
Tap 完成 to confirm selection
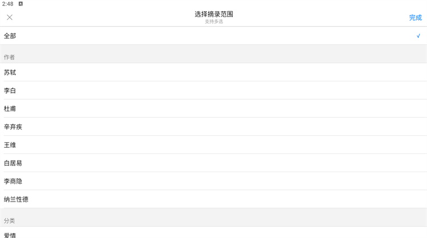(415, 18)
